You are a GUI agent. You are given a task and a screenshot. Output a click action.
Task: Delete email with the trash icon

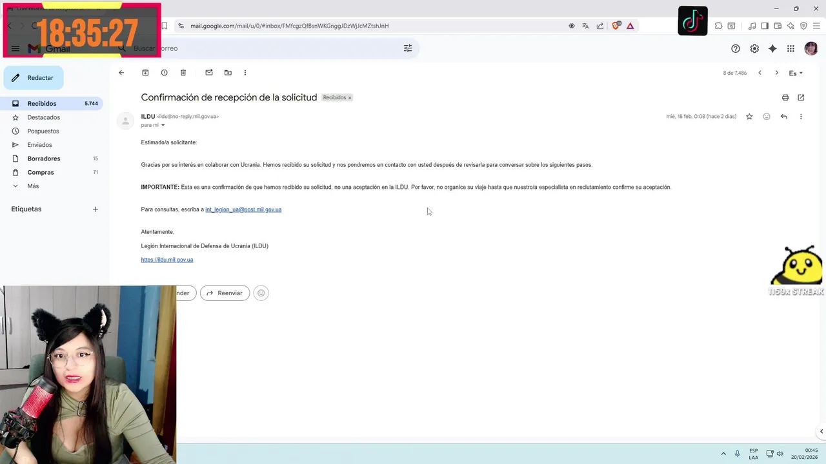point(183,73)
